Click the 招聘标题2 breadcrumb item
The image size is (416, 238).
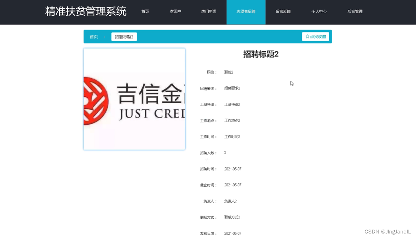[x=124, y=37]
